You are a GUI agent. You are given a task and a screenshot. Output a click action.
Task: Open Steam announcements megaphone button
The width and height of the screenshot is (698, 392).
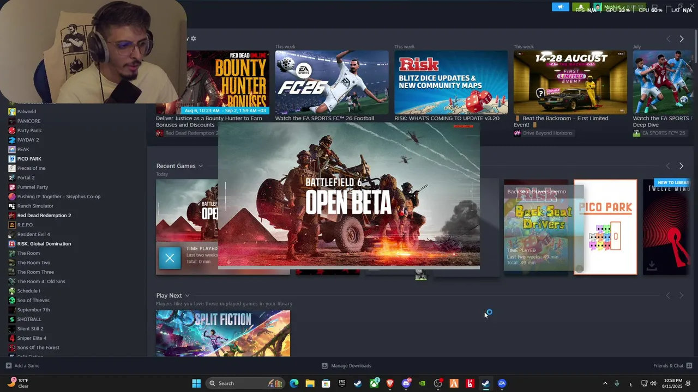pyautogui.click(x=560, y=7)
